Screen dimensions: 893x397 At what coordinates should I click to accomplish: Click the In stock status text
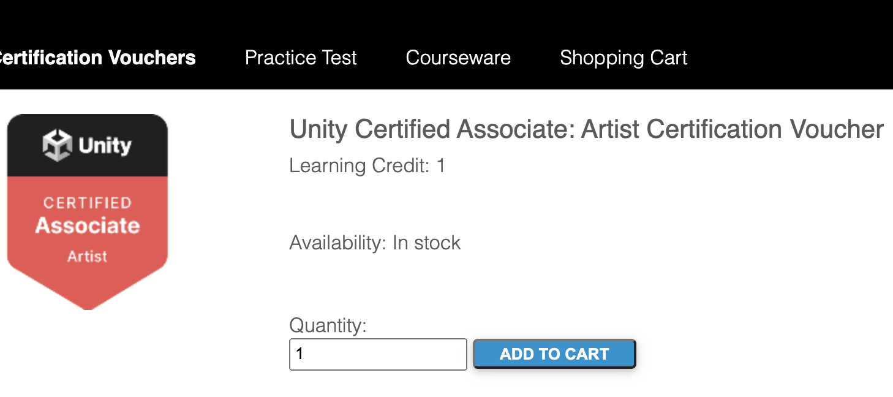[427, 243]
